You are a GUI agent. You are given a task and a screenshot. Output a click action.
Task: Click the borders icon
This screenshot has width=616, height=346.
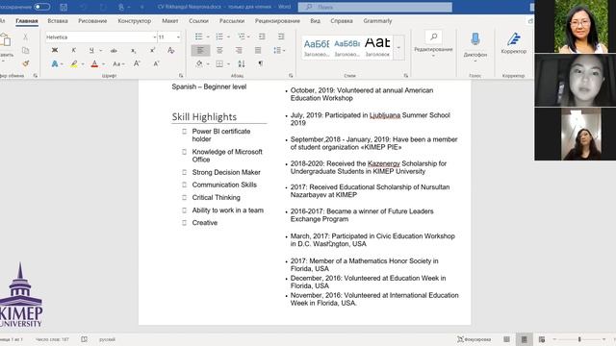tap(219, 63)
